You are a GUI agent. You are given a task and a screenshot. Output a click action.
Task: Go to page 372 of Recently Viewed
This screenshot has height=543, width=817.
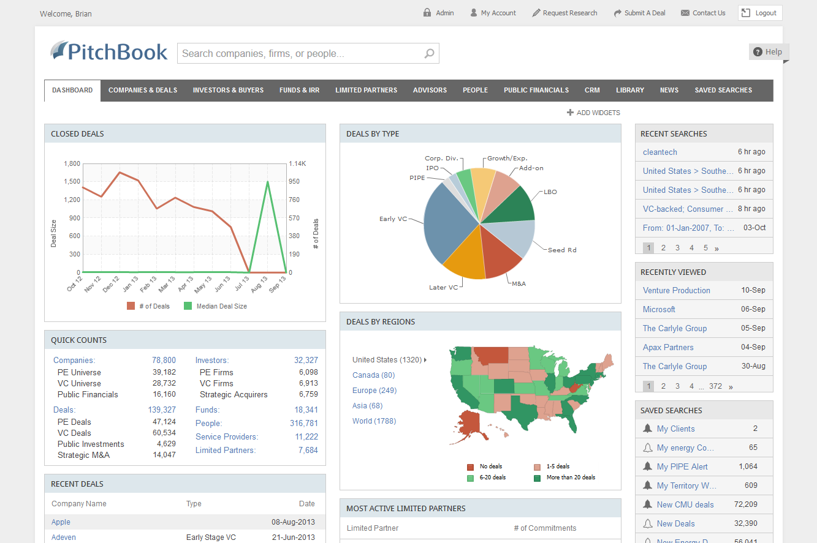coord(715,386)
